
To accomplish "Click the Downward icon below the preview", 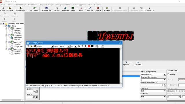I will tap(138, 62).
